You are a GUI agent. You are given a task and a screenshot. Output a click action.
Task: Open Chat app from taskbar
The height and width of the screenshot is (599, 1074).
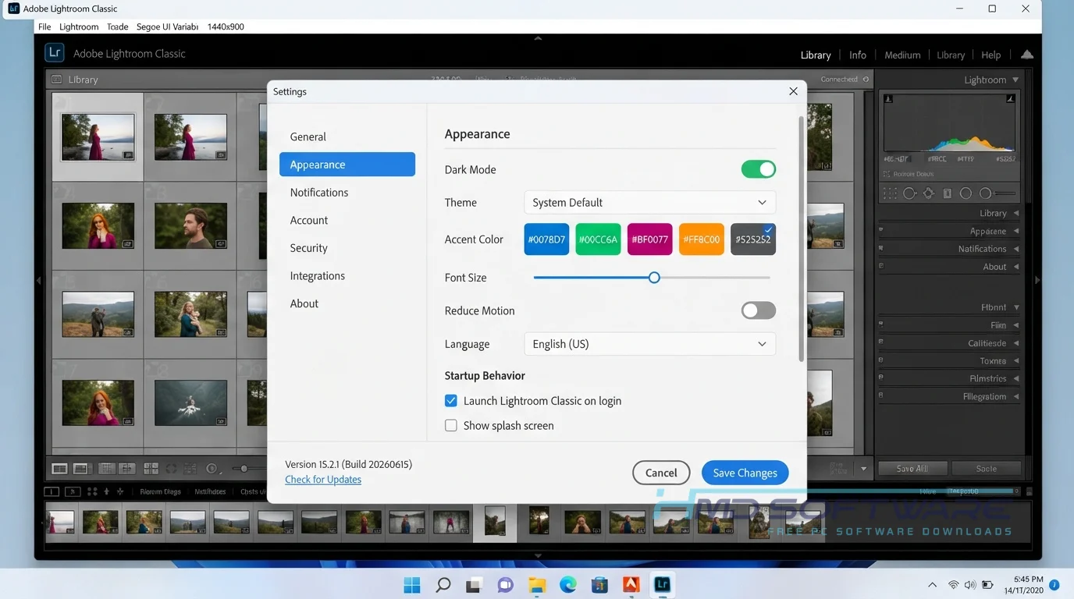506,584
